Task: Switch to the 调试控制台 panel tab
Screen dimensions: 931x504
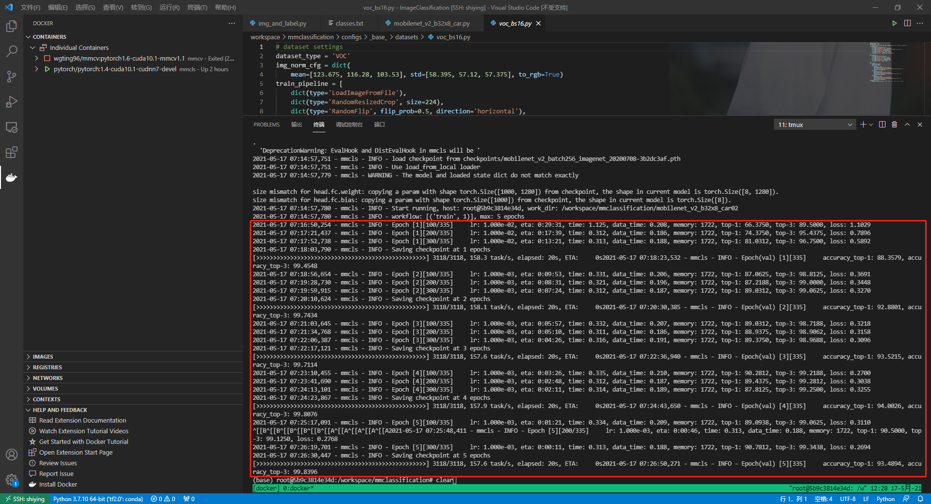Action: click(x=349, y=125)
